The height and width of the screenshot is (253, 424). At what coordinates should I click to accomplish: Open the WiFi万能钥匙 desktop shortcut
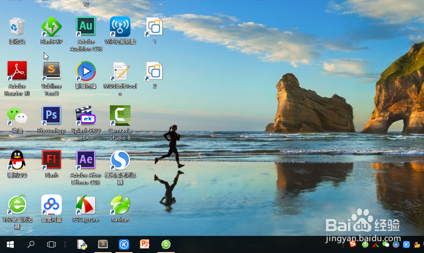pyautogui.click(x=120, y=30)
